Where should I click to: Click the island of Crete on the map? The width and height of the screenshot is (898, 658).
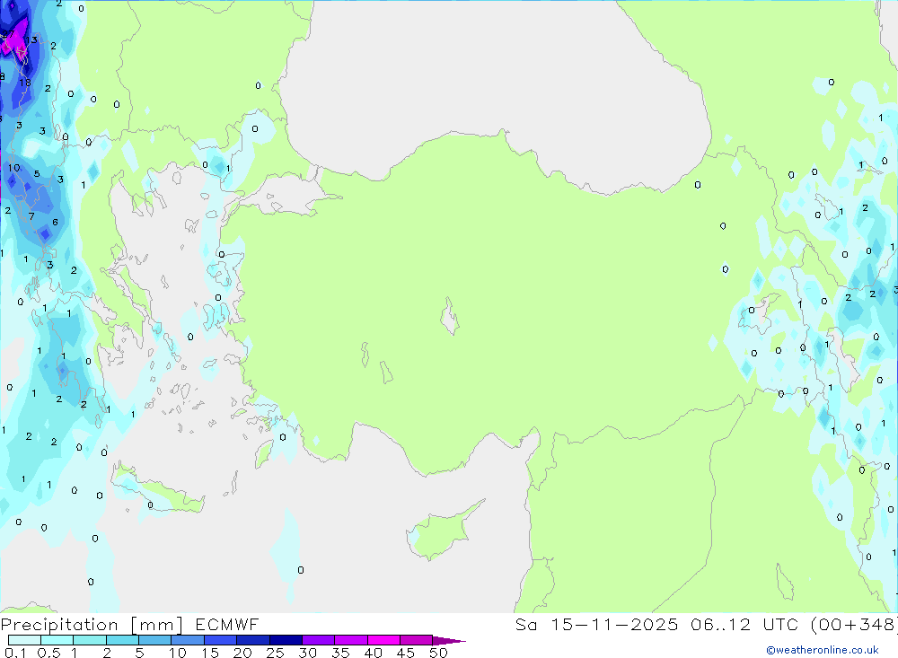(x=157, y=490)
